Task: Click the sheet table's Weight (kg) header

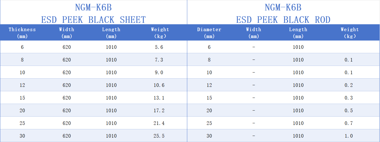Action: click(x=160, y=33)
